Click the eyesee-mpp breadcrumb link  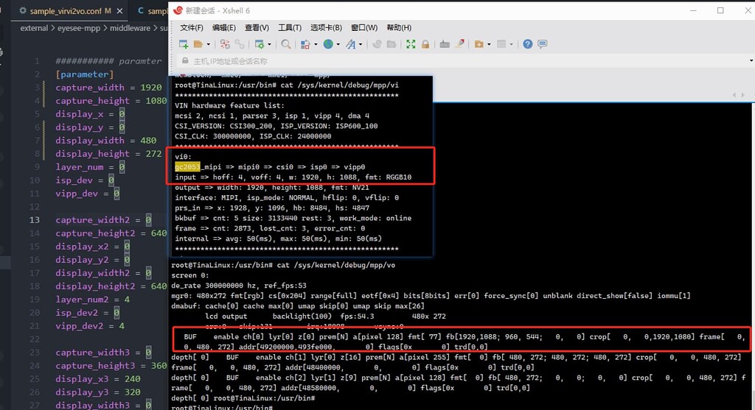[x=78, y=28]
